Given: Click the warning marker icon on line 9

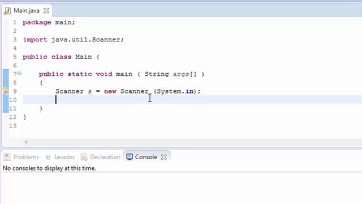Looking at the screenshot, I should point(6,91).
